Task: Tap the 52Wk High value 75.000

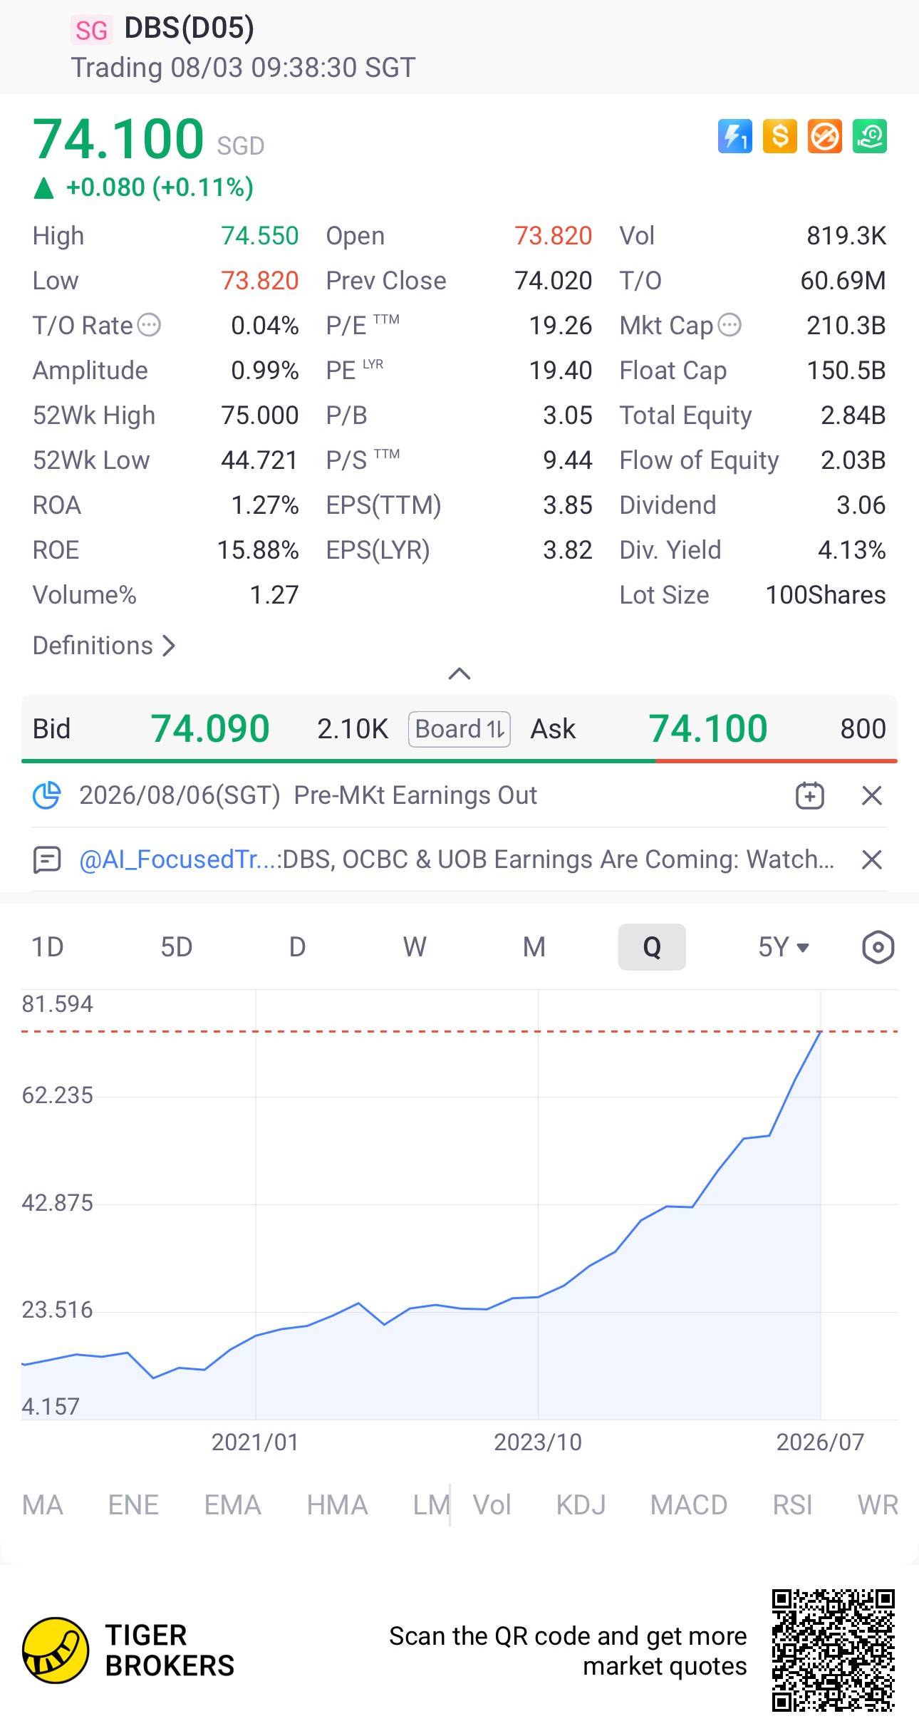Action: coord(260,415)
